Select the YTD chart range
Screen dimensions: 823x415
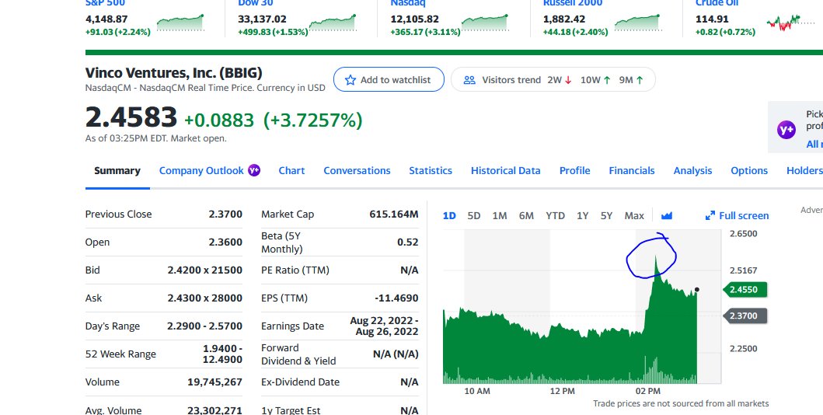[x=556, y=215]
